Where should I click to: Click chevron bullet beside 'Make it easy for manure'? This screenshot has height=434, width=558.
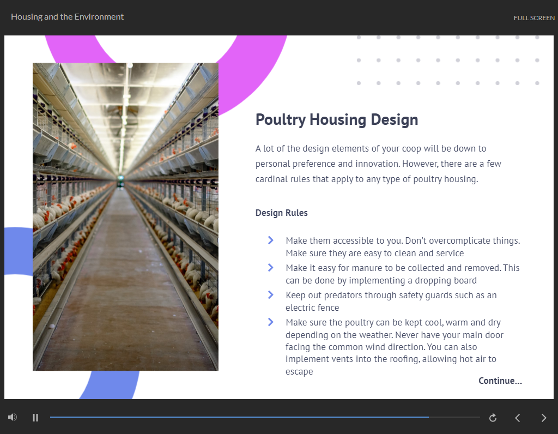270,267
